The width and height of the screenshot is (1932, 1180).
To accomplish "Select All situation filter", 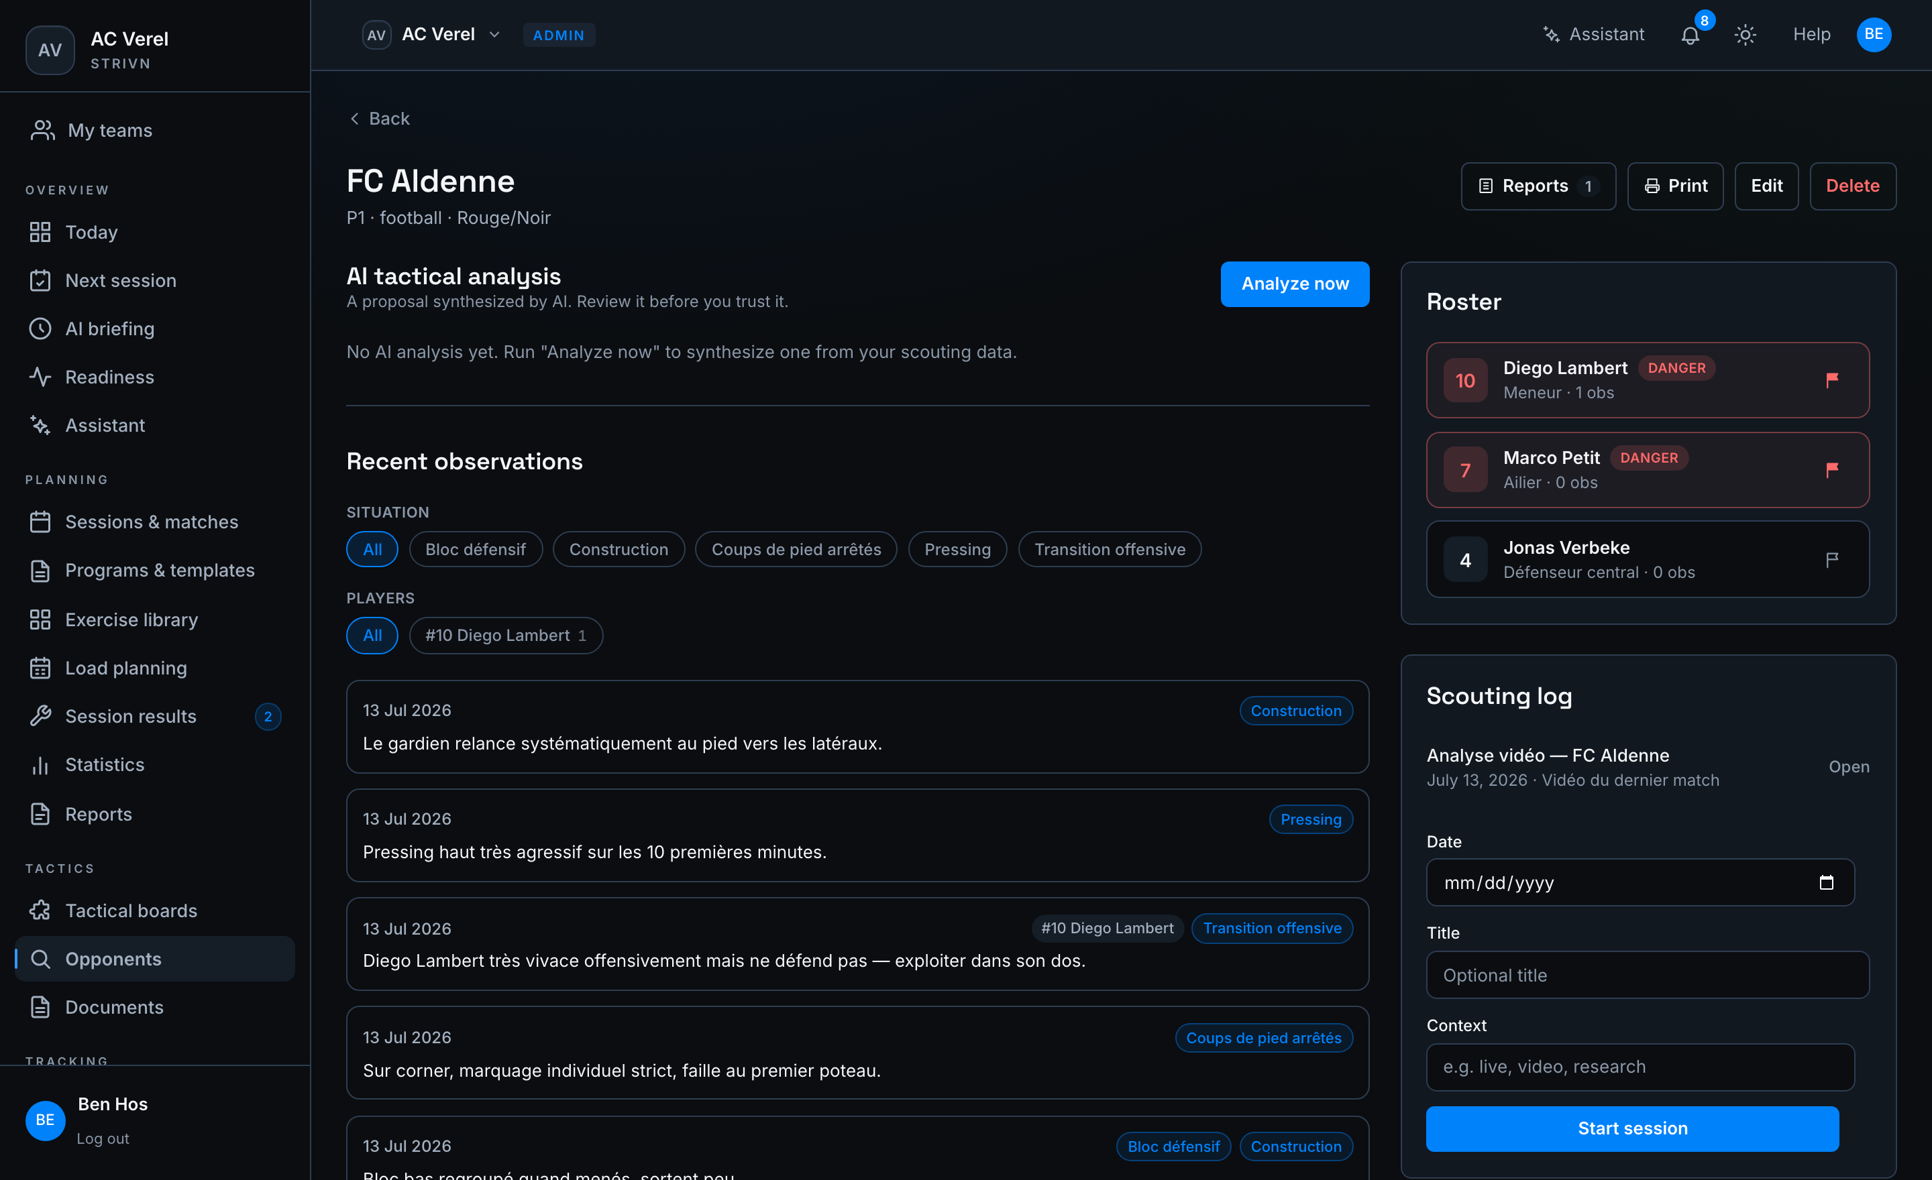I will pos(372,549).
